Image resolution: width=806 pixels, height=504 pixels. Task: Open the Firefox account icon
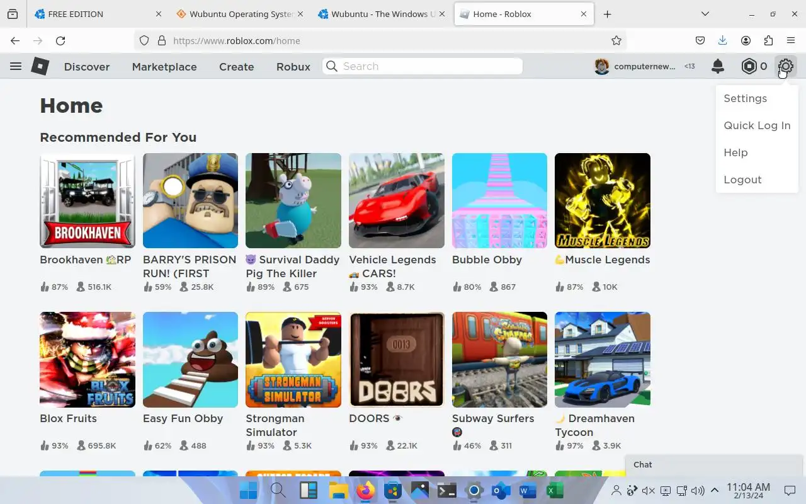[746, 40]
